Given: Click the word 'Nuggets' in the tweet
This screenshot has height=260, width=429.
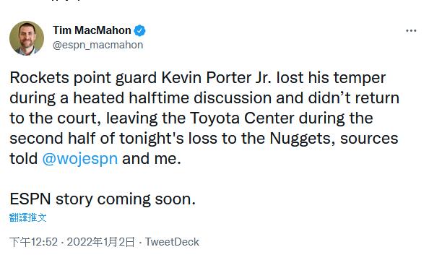Looking at the screenshot, I should (302, 139).
